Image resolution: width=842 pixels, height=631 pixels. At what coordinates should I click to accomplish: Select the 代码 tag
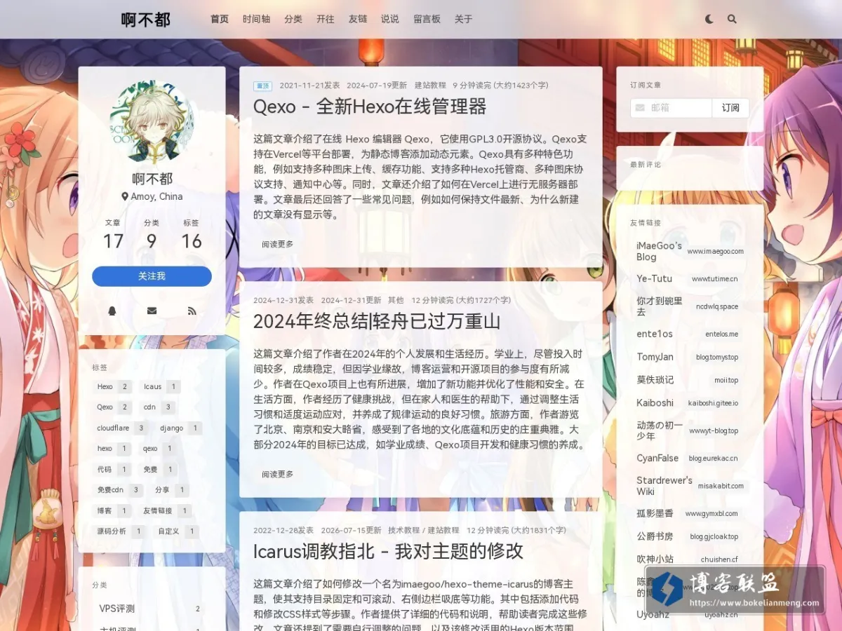pos(112,469)
